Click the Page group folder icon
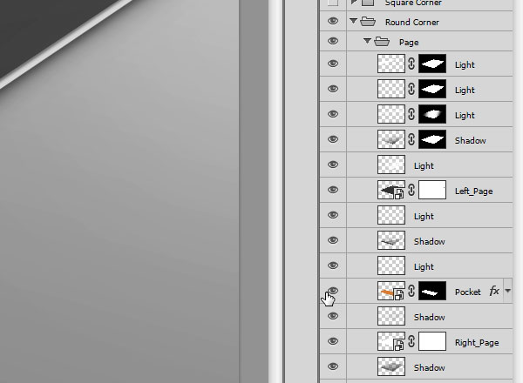Image resolution: width=523 pixels, height=383 pixels. pos(382,42)
